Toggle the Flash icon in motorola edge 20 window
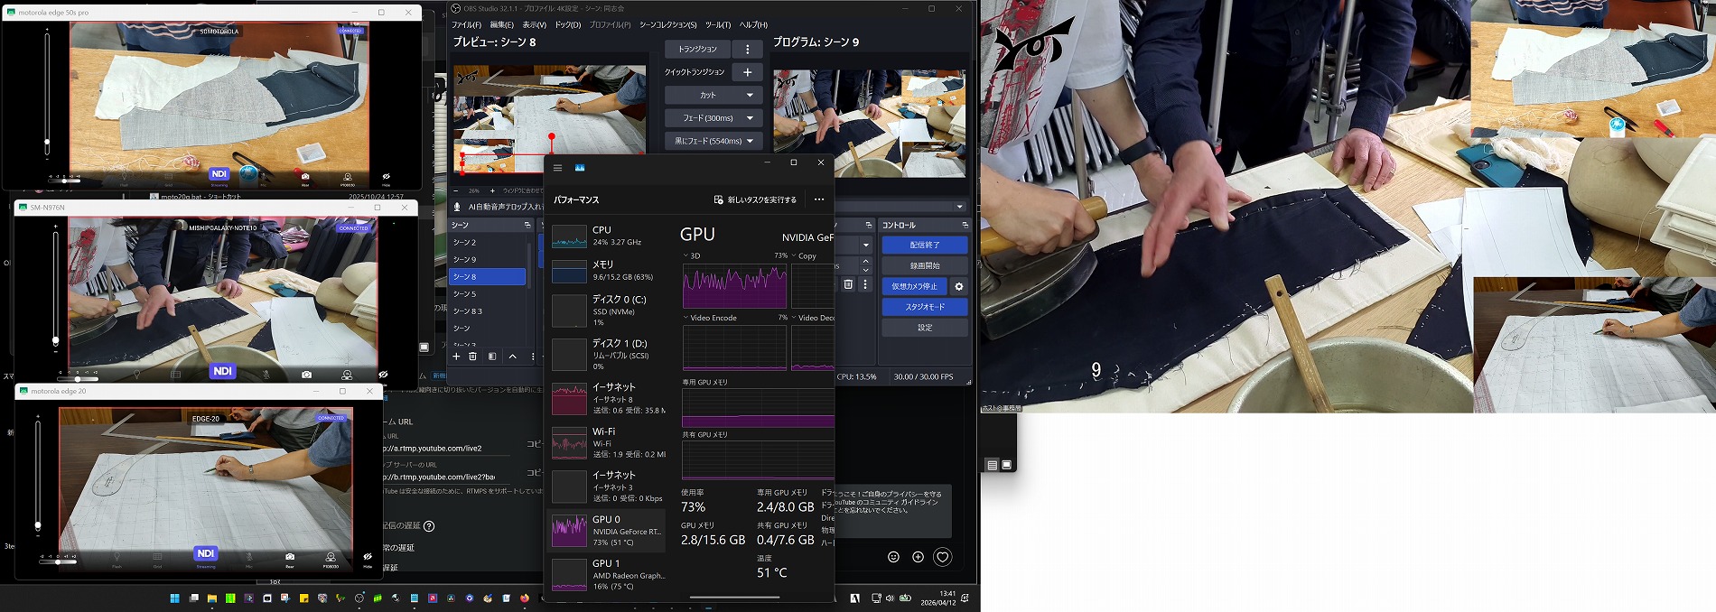 pos(117,558)
